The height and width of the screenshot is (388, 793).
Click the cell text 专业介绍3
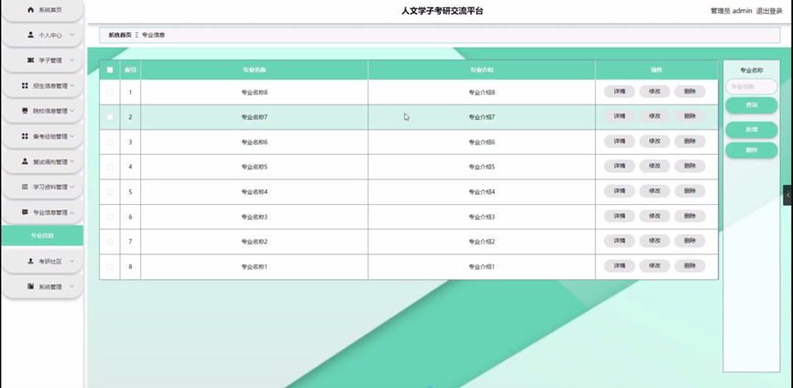pyautogui.click(x=482, y=217)
